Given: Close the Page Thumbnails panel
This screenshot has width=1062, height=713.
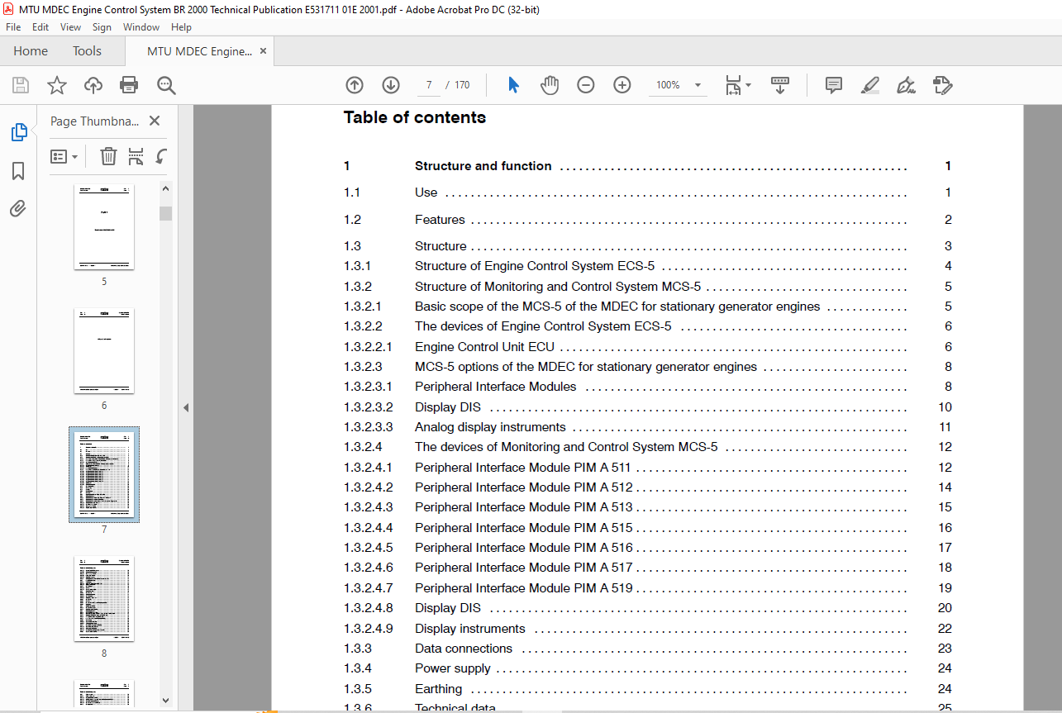Looking at the screenshot, I should [x=155, y=121].
